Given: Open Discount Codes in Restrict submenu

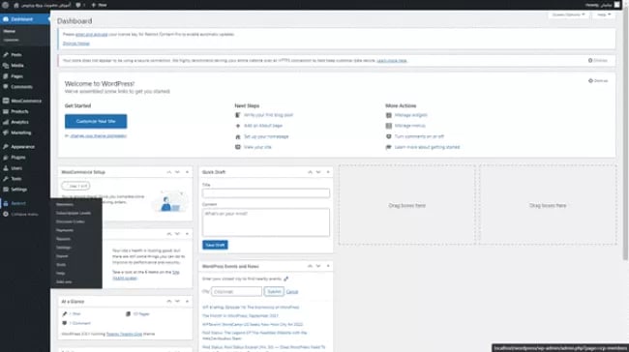Looking at the screenshot, I should (71, 221).
